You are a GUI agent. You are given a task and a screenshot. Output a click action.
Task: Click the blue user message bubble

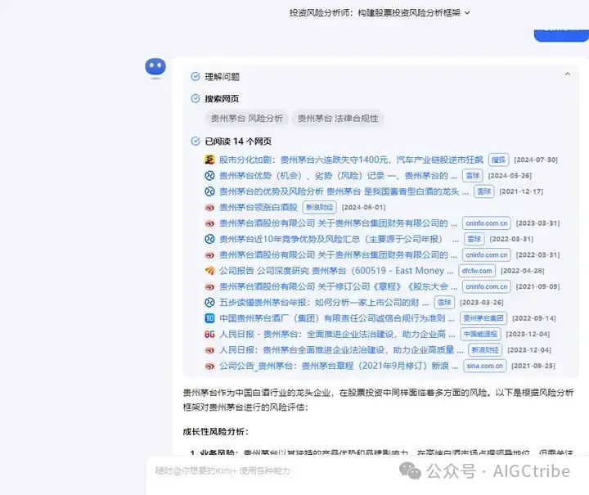click(x=561, y=35)
